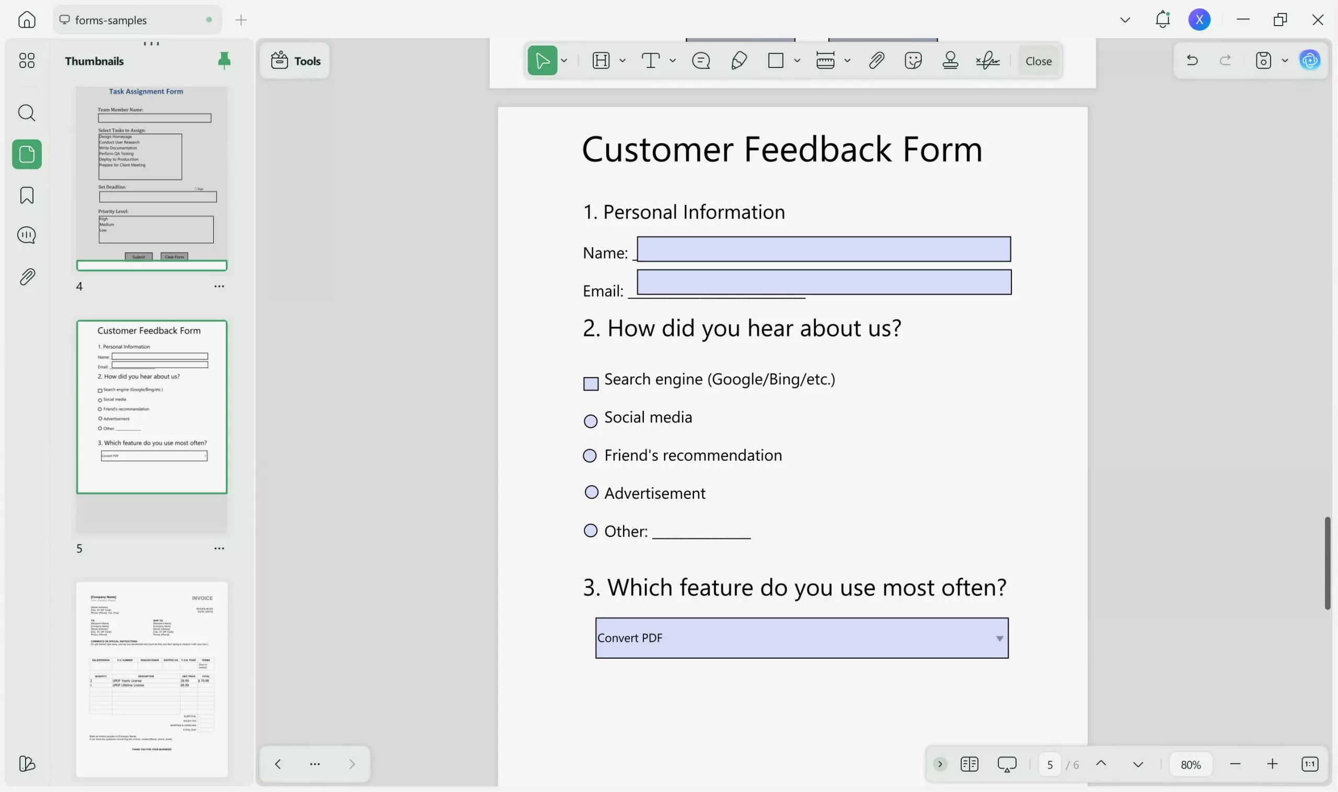Pick the Stamp tool
This screenshot has width=1338, height=792.
(x=950, y=60)
